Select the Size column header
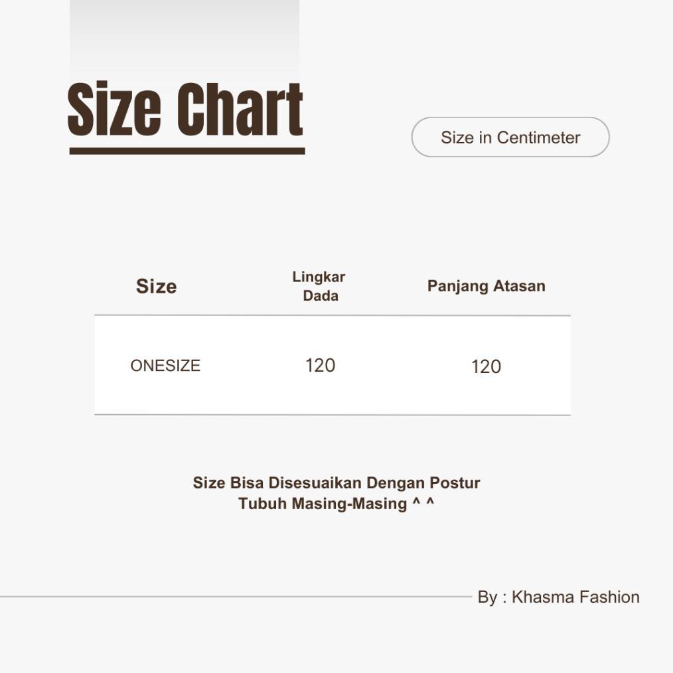Viewport: 673px width, 673px height. [x=156, y=286]
